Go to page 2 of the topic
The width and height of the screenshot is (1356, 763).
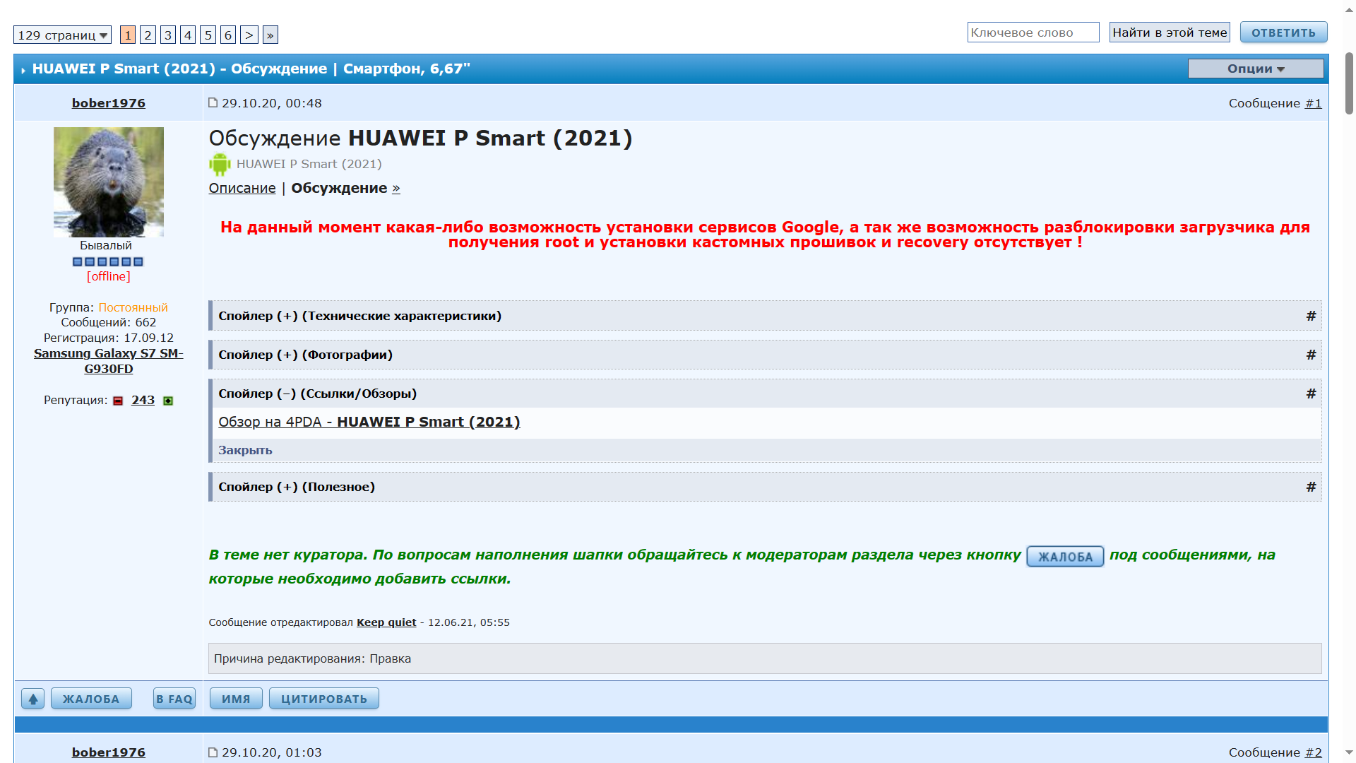coord(148,35)
